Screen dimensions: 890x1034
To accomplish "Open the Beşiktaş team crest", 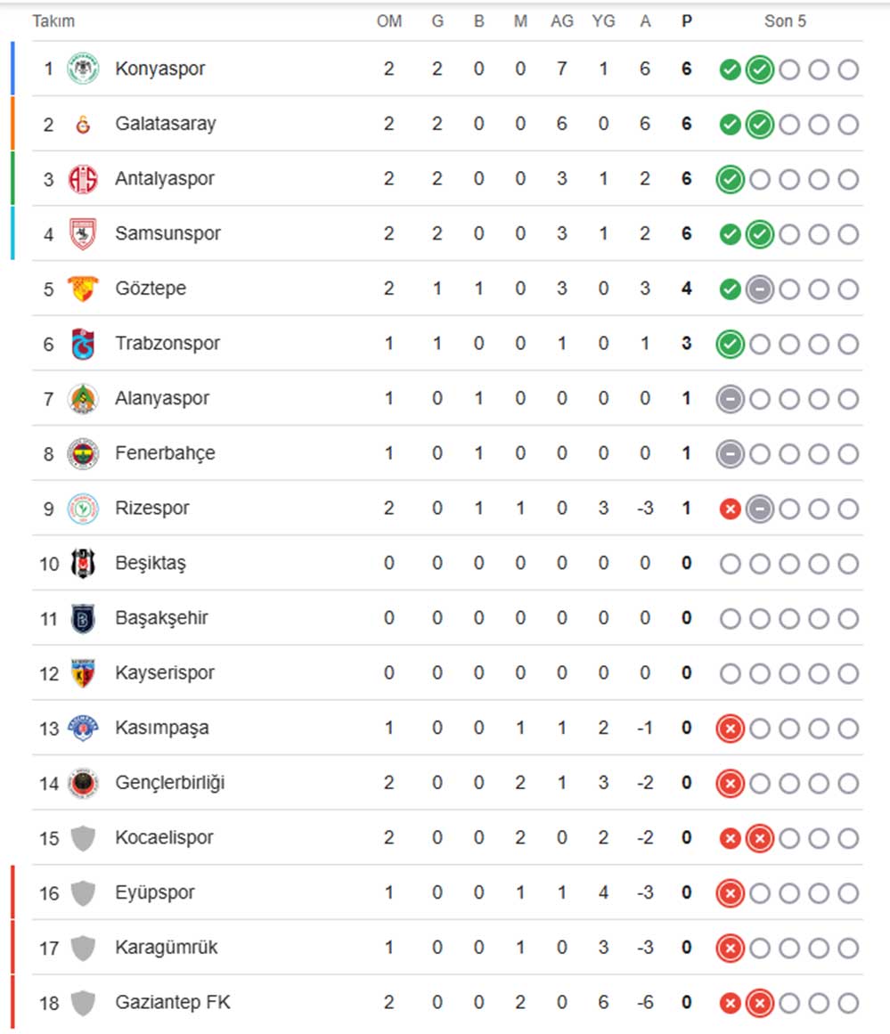I will coord(83,563).
